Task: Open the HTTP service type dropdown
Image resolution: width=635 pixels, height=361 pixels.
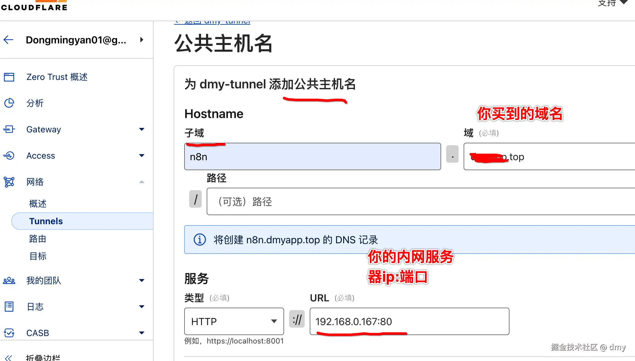Action: 234,321
